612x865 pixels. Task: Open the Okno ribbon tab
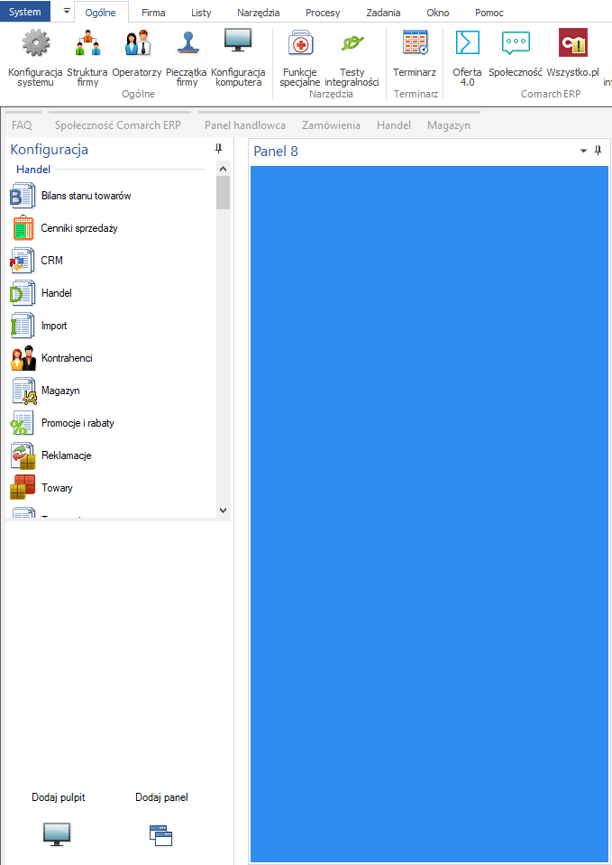point(438,12)
